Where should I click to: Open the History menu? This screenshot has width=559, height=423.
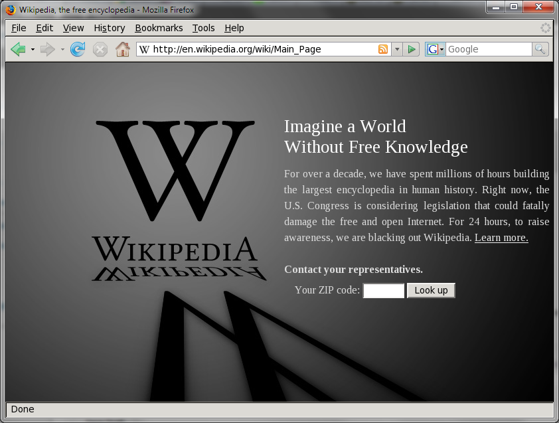coord(110,28)
